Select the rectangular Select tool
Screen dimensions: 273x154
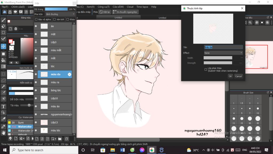(3, 74)
